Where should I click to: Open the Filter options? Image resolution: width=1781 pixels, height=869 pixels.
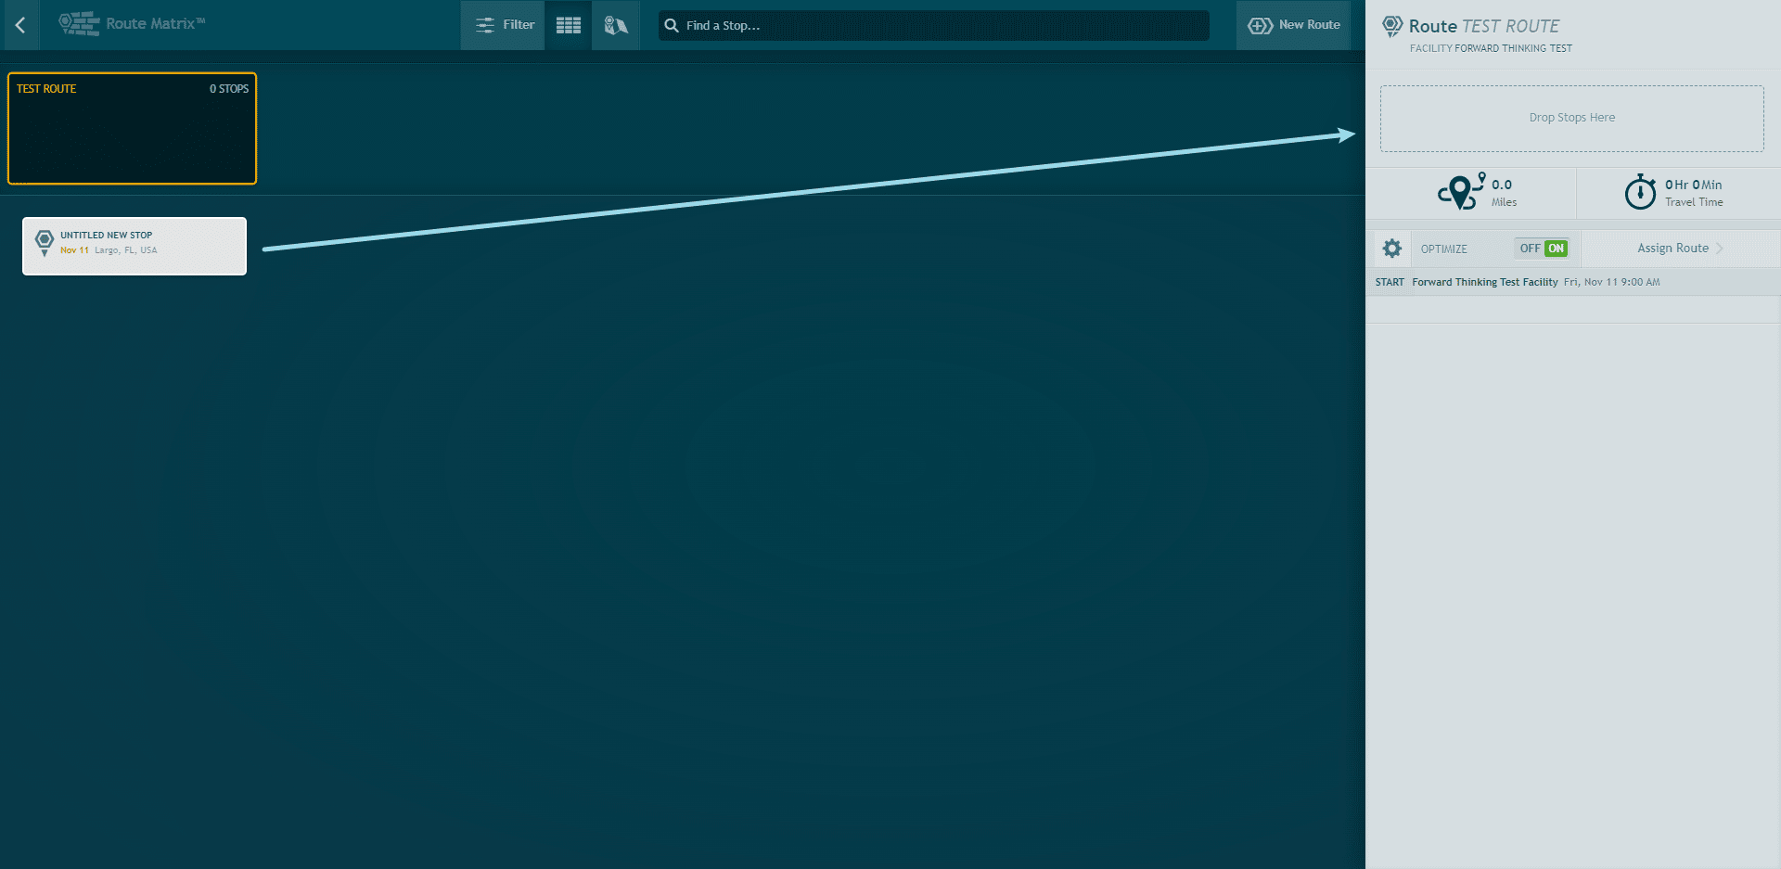coord(505,25)
